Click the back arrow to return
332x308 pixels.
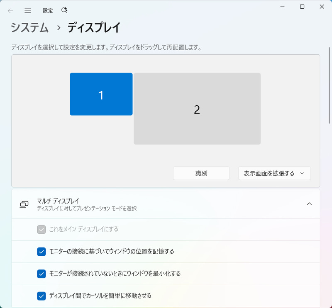pos(10,10)
